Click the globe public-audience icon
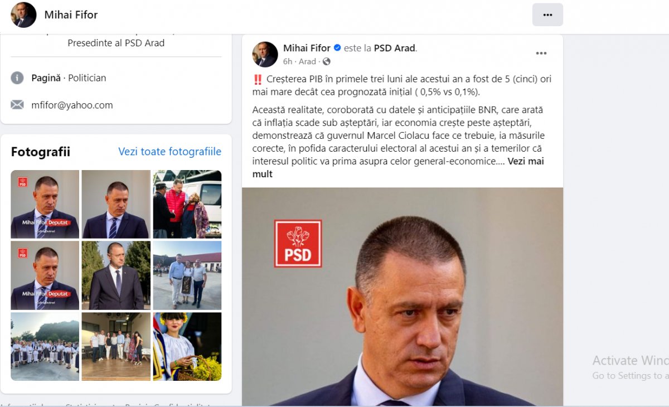The width and height of the screenshot is (669, 407). pyautogui.click(x=326, y=61)
